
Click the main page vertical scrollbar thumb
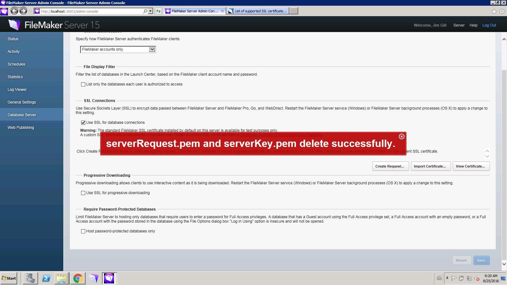pos(504,165)
